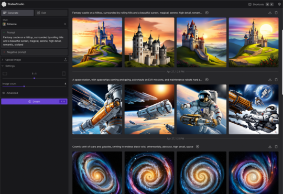283x194 pixels.
Task: Reuse the cosmic swirl prompt via plus icon
Action: [x=198, y=147]
